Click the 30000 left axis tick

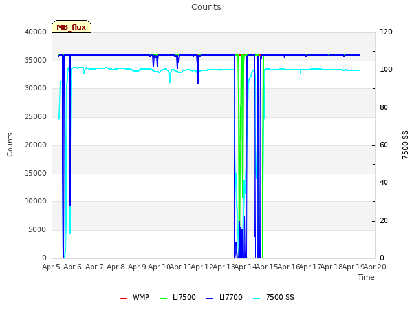coord(36,88)
